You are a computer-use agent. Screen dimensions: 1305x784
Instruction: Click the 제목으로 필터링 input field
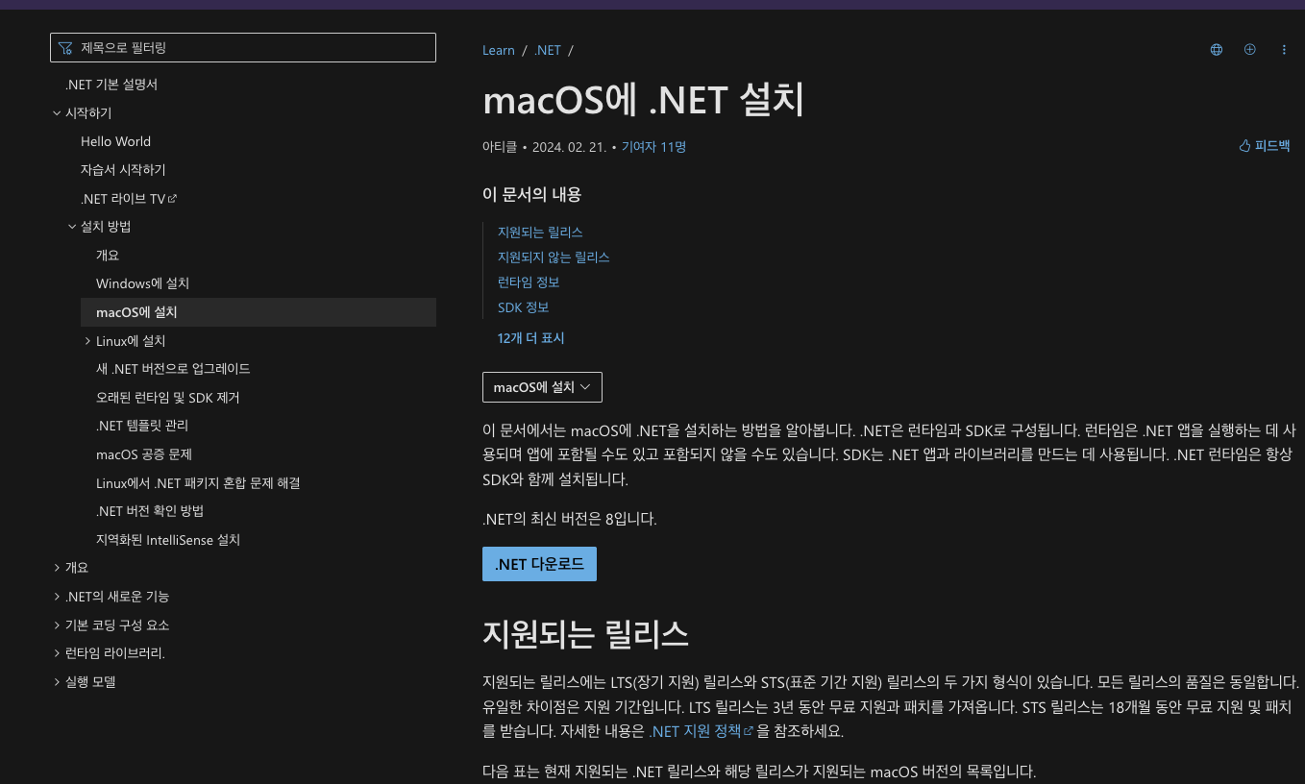pos(243,47)
